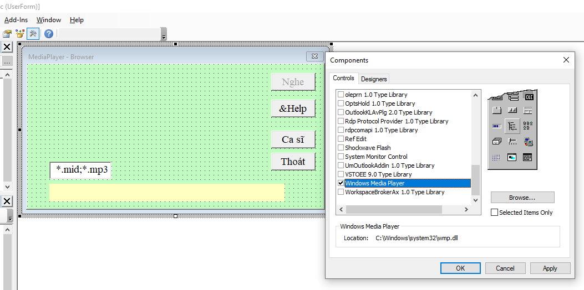Select the Ca sĩ button on the form

click(x=293, y=140)
